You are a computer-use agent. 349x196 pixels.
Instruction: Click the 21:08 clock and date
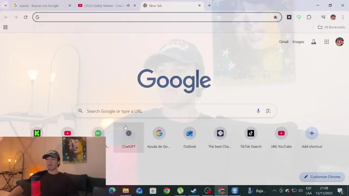point(324,191)
